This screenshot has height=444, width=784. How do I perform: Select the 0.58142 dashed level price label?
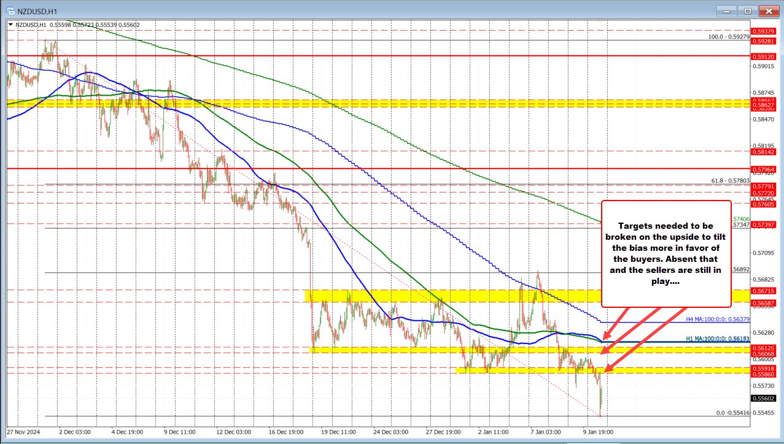tap(763, 151)
